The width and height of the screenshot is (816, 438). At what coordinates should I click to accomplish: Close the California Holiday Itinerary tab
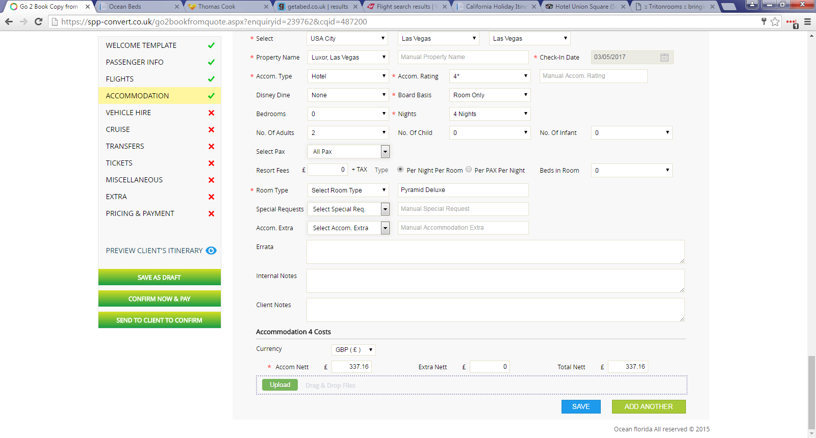click(534, 7)
